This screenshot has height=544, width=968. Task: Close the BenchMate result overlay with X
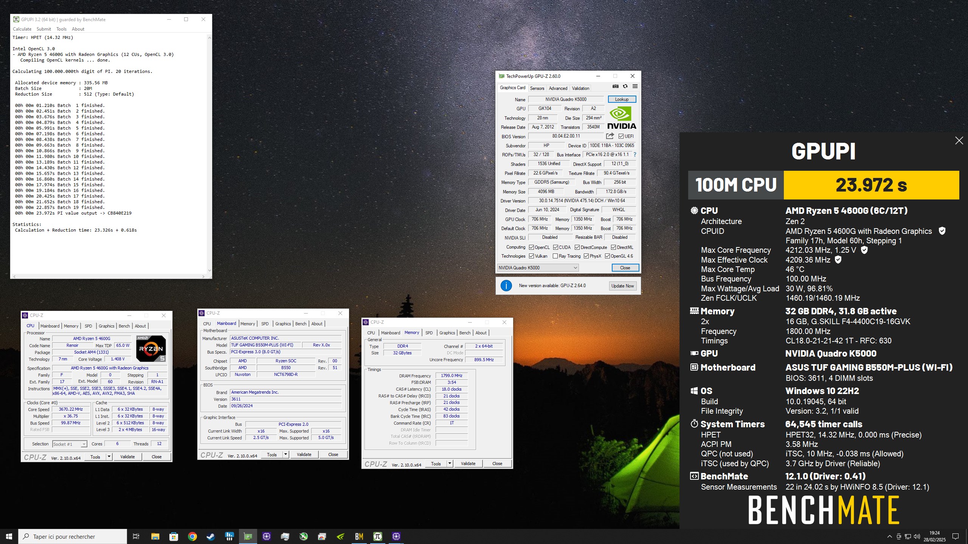pos(959,141)
